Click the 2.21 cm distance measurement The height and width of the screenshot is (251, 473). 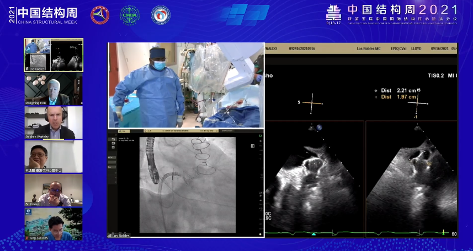[394, 89]
